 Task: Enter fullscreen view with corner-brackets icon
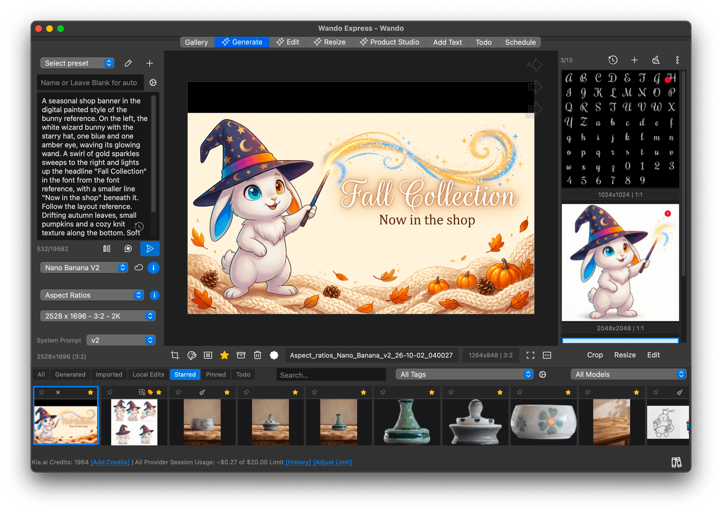click(x=531, y=355)
